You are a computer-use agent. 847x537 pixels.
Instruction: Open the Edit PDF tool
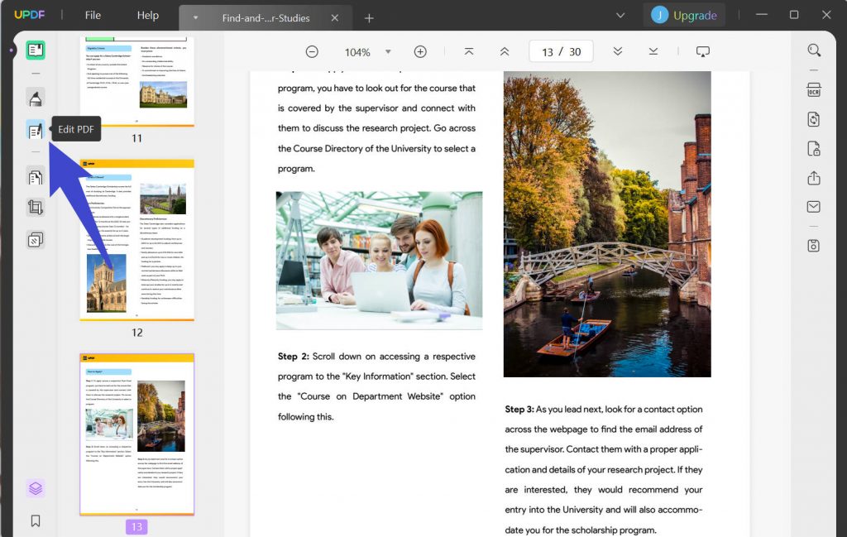tap(35, 128)
